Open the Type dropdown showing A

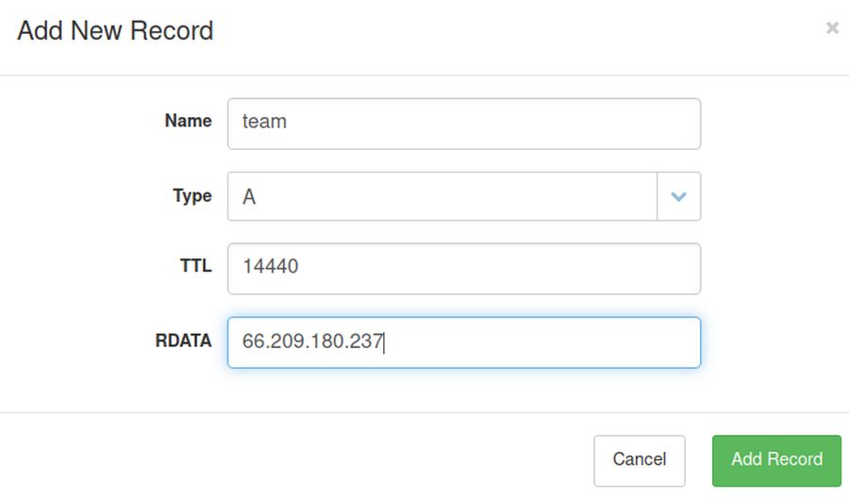coord(441,196)
